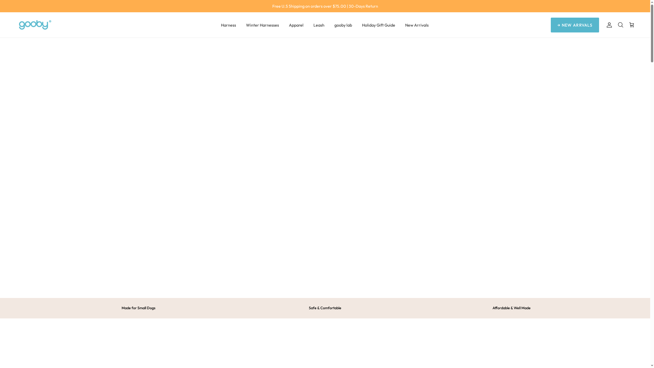
Task: View the shopping cart icon
Action: tap(632, 25)
